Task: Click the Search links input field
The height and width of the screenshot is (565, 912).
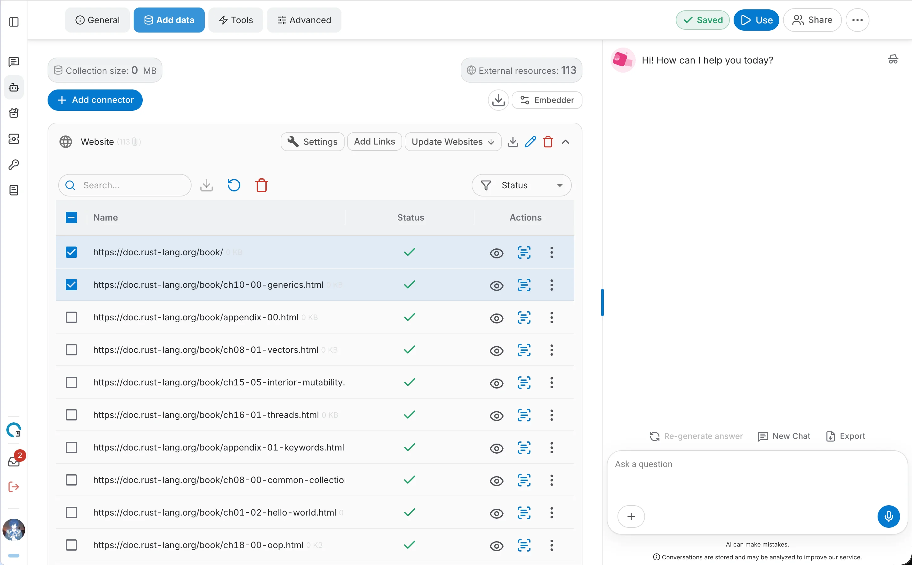Action: pos(125,185)
